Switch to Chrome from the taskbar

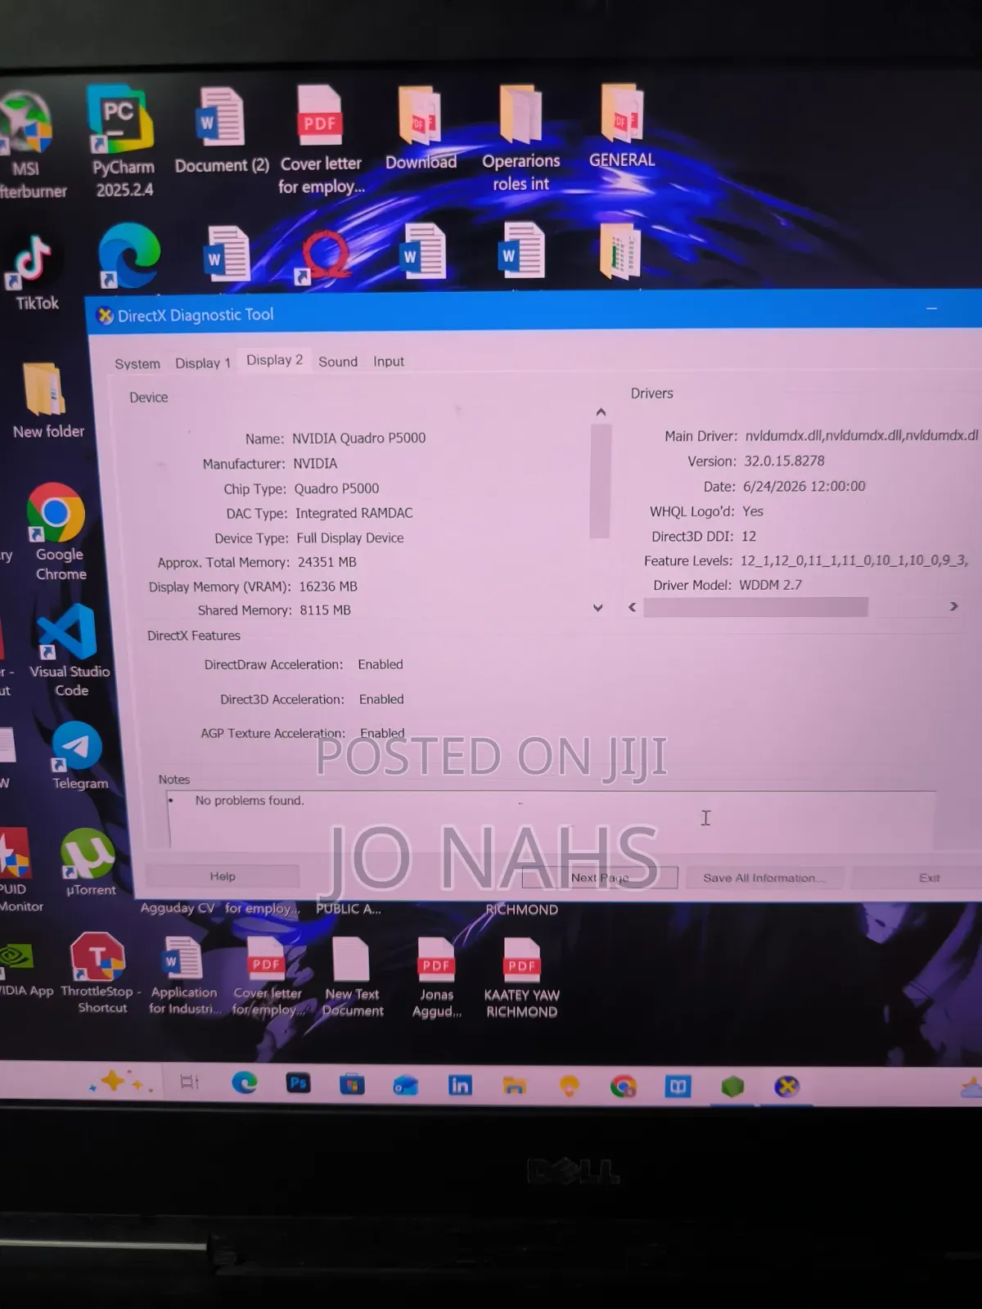coord(624,1086)
